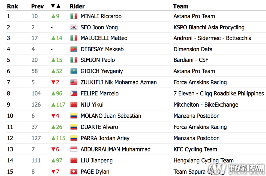Click South Korean flag beside SEO Joon Yong
This screenshot has height=176, width=266.
tap(74, 27)
